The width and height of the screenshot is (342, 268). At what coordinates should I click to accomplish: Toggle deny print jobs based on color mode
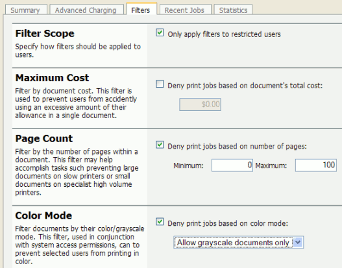[x=160, y=222]
